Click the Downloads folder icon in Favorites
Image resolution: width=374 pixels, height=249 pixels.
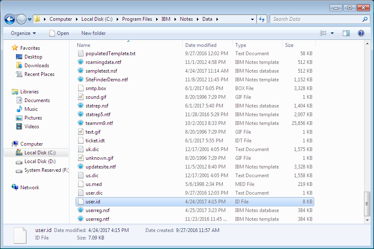[x=19, y=66]
